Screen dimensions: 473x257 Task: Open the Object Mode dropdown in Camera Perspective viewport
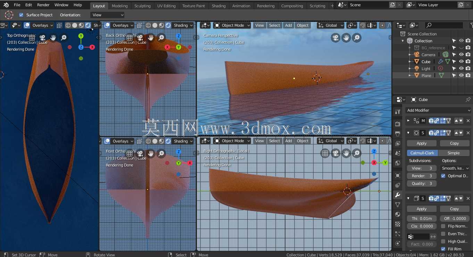tap(232, 25)
